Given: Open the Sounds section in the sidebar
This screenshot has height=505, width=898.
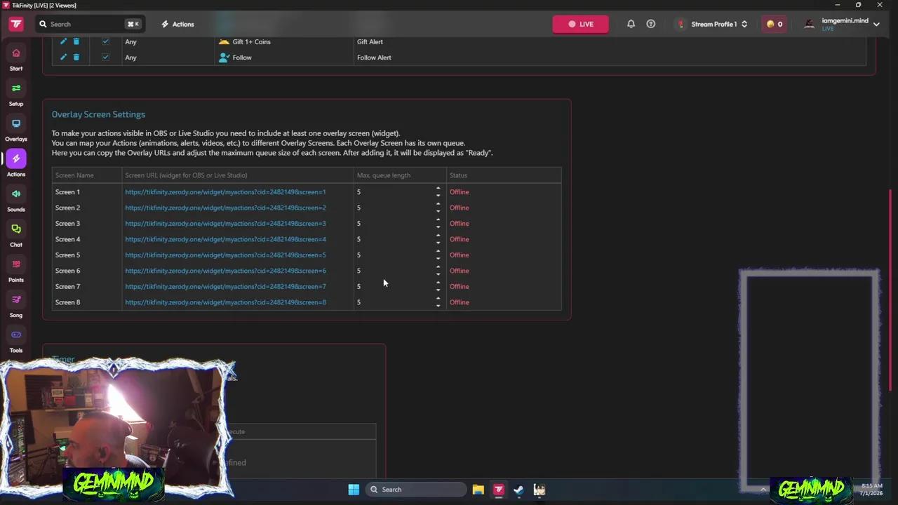Looking at the screenshot, I should [x=16, y=199].
